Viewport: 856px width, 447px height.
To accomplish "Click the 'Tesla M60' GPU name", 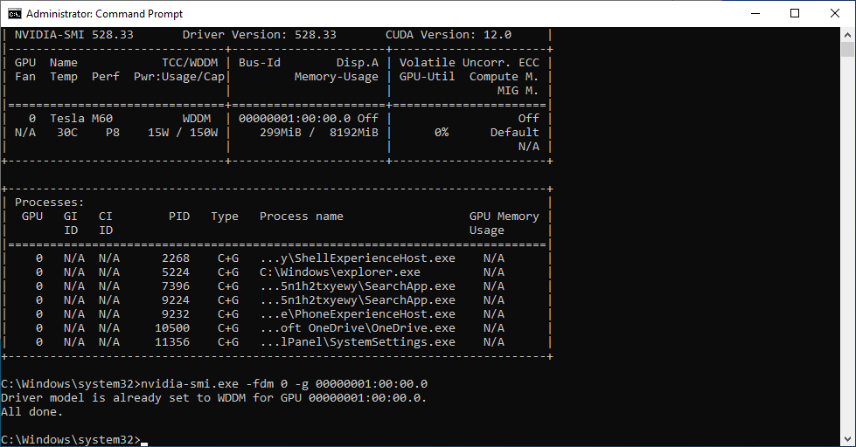I will [x=81, y=118].
